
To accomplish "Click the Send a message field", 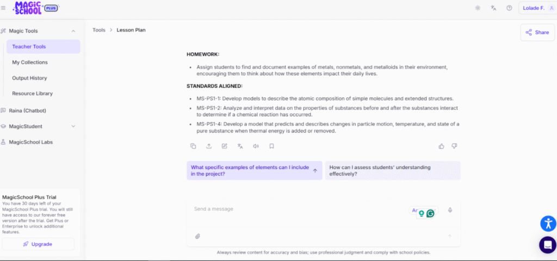I will click(299, 209).
